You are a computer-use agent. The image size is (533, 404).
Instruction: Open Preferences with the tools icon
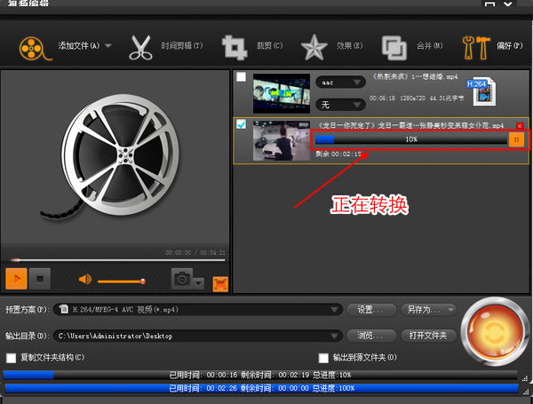(x=474, y=45)
